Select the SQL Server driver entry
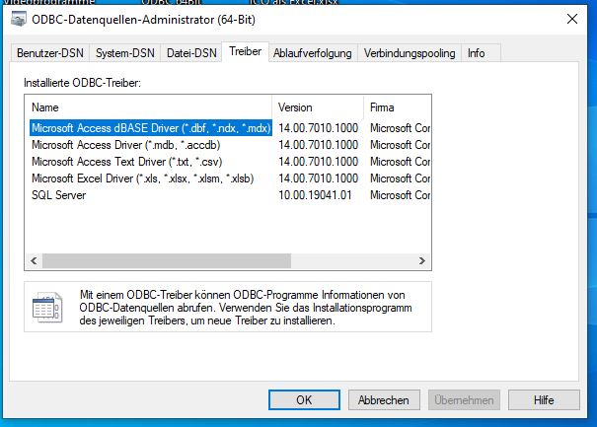The width and height of the screenshot is (597, 427). pos(58,195)
